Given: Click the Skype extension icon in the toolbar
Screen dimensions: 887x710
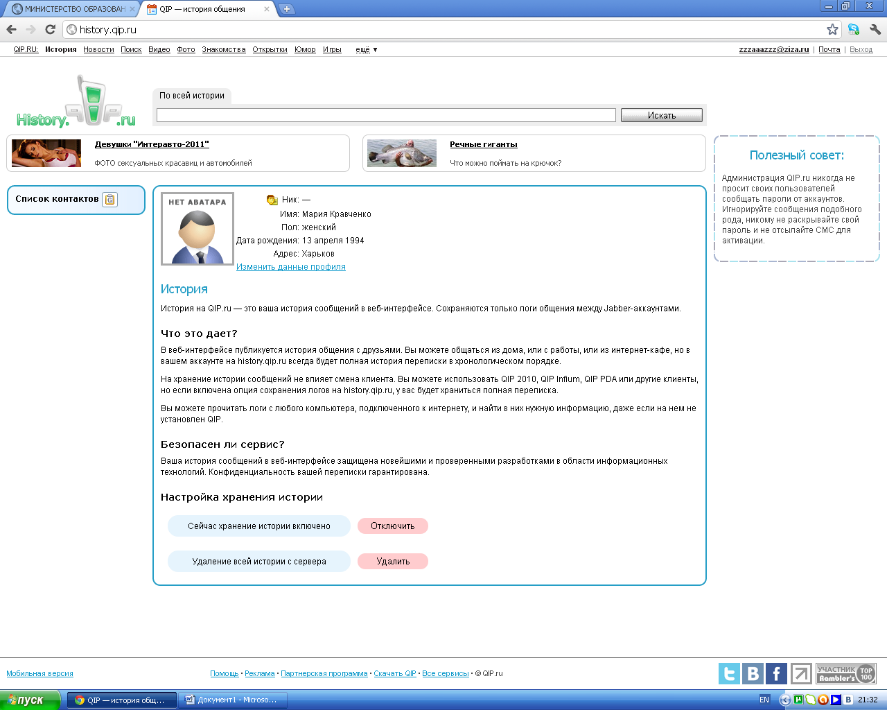Looking at the screenshot, I should click(854, 29).
